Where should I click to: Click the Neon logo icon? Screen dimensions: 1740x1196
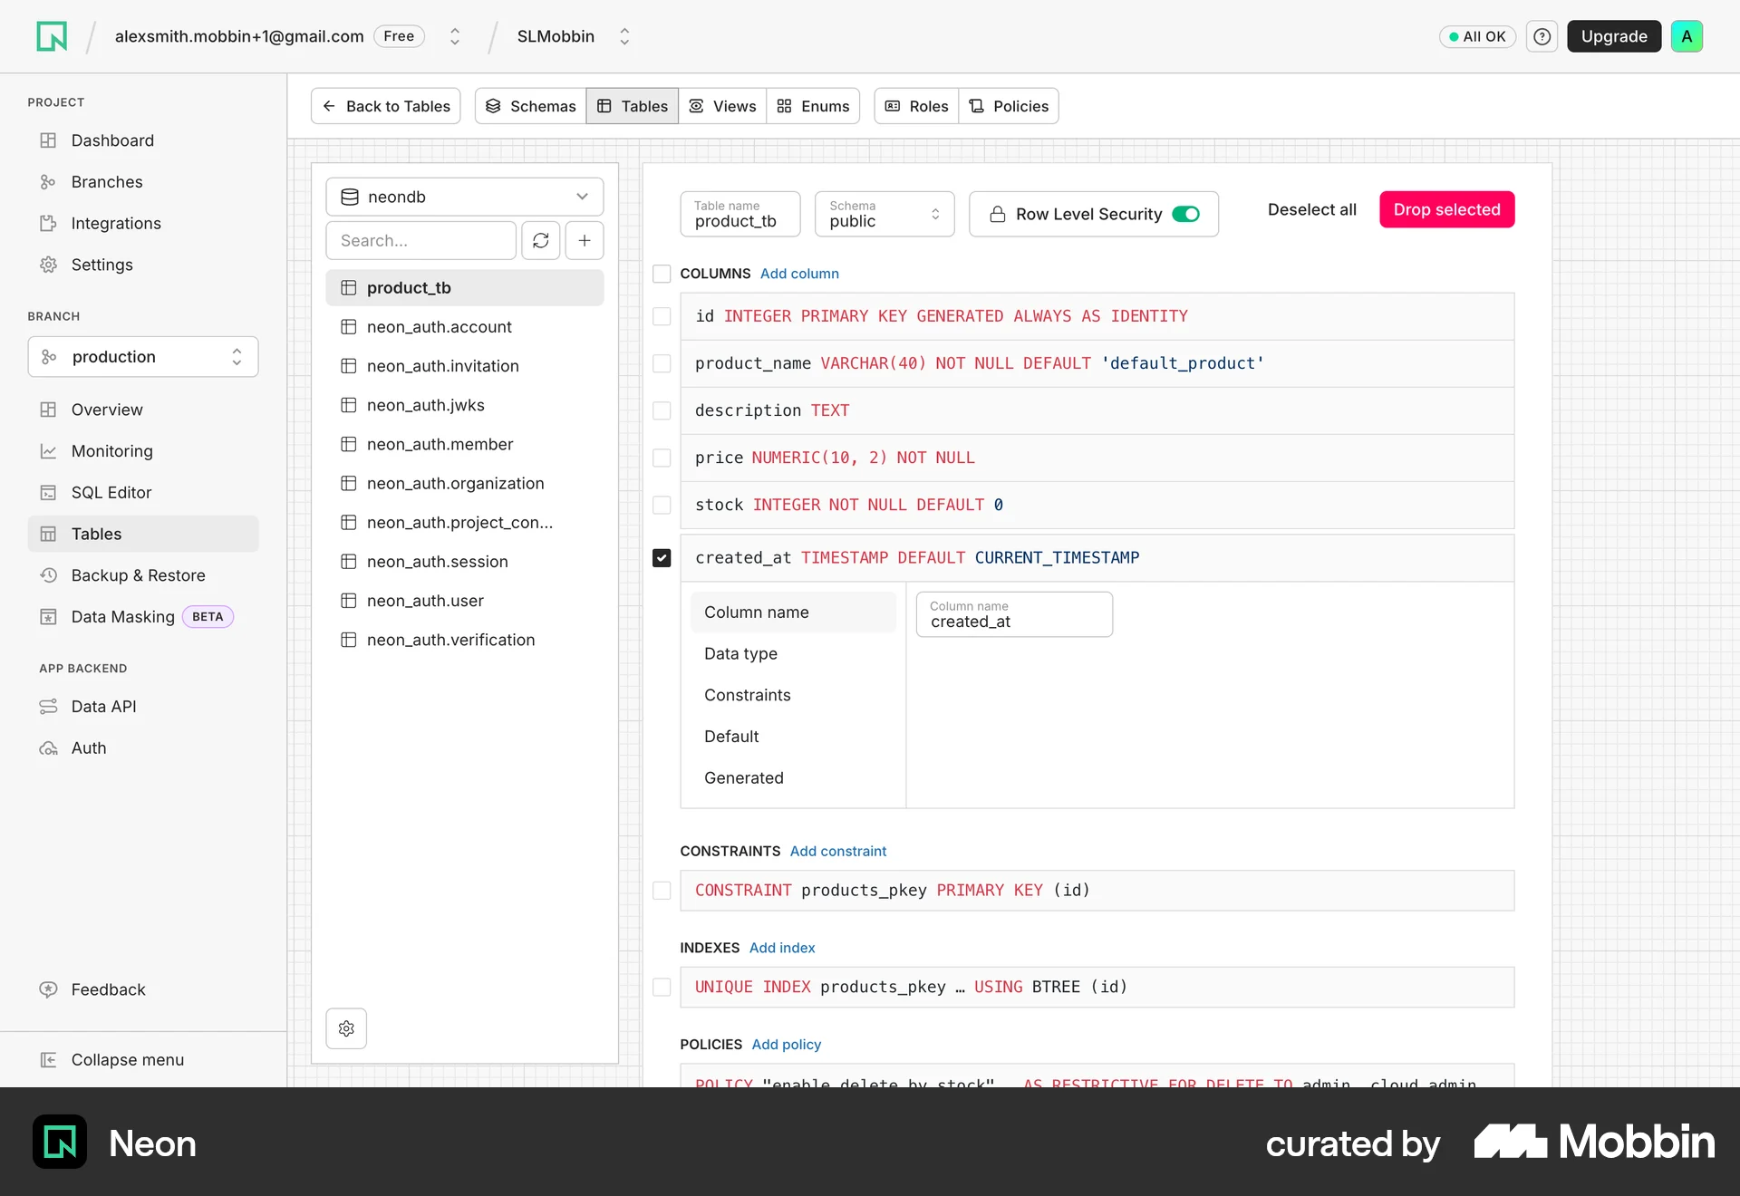(x=52, y=36)
